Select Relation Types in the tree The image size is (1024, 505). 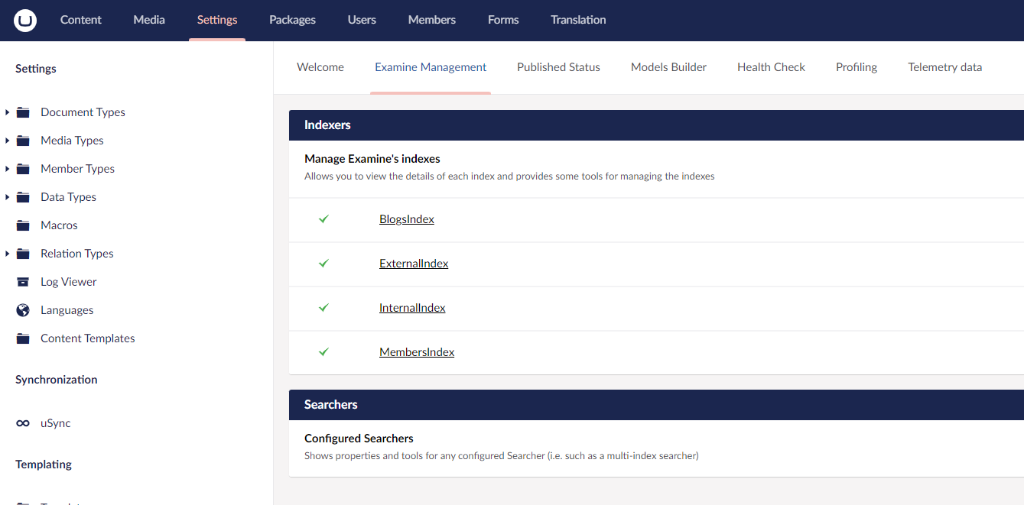click(x=76, y=254)
